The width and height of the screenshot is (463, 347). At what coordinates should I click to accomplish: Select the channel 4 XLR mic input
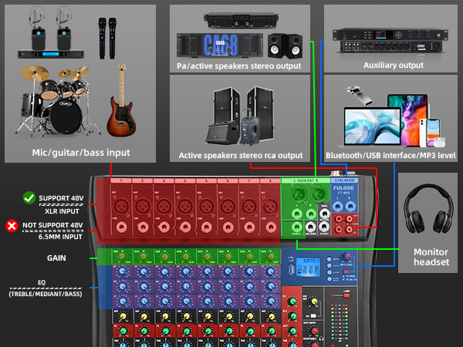[185, 206]
